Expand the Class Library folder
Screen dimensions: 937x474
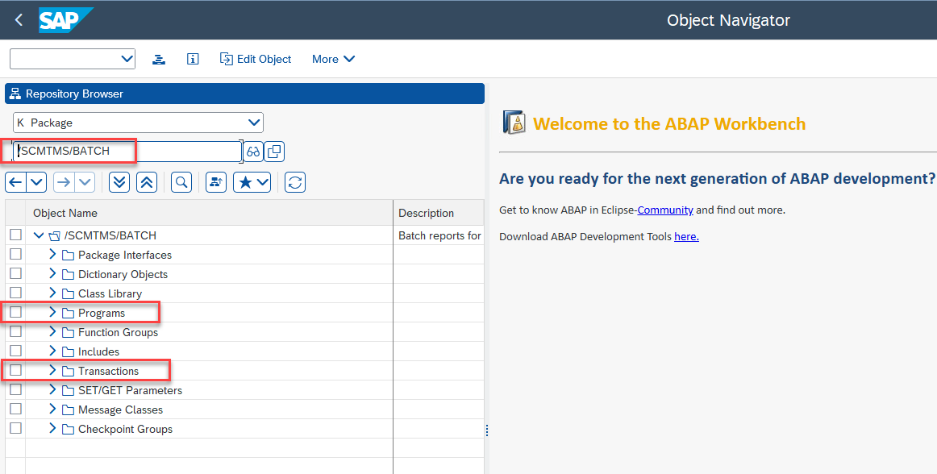[x=52, y=293]
